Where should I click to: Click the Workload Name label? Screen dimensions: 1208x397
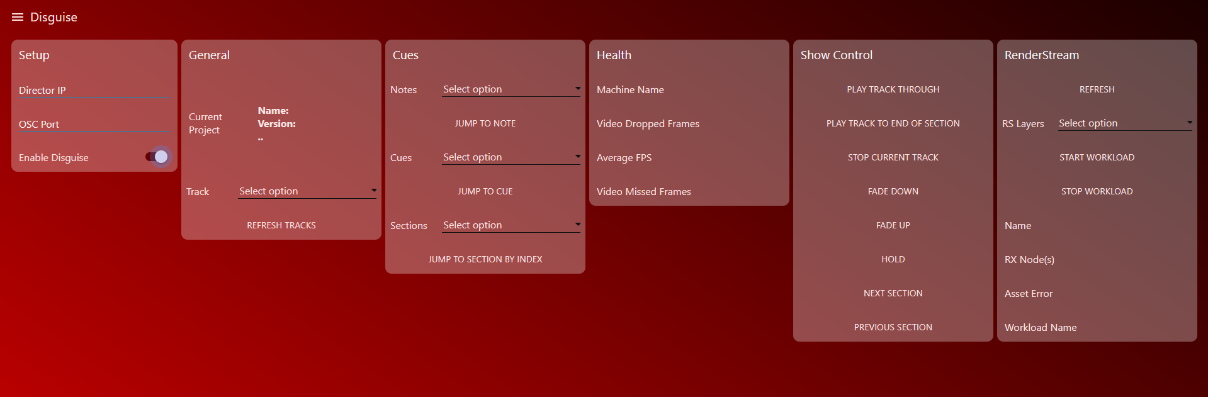1041,328
